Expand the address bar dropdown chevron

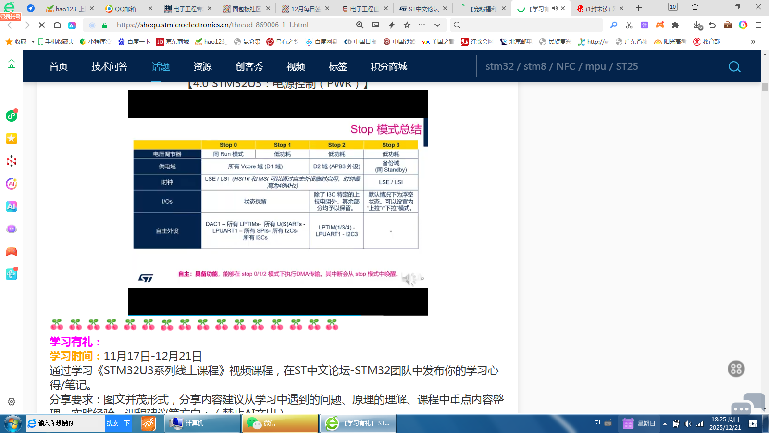coord(437,25)
